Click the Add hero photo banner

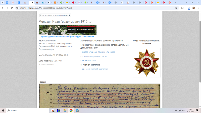pyautogui.click(x=68, y=30)
